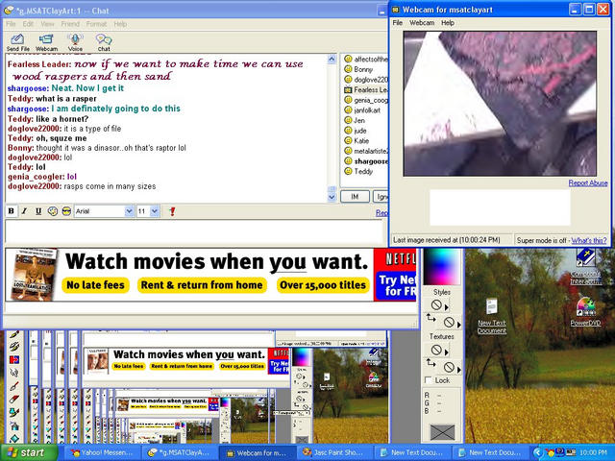
Task: Open the Arial font dropdown
Action: (x=129, y=211)
